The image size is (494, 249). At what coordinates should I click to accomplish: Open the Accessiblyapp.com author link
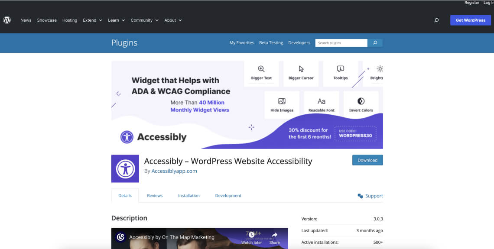pos(174,171)
